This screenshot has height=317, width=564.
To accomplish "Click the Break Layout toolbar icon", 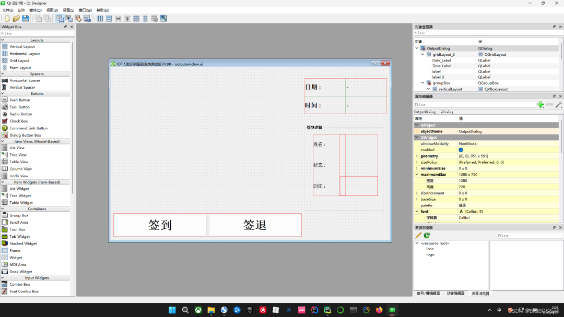I will (x=154, y=18).
